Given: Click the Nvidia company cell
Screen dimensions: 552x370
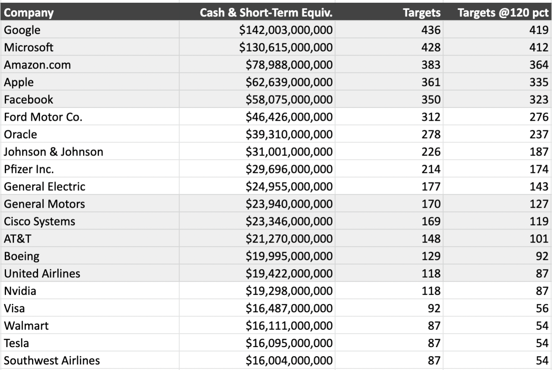Looking at the screenshot, I should pos(20,291).
